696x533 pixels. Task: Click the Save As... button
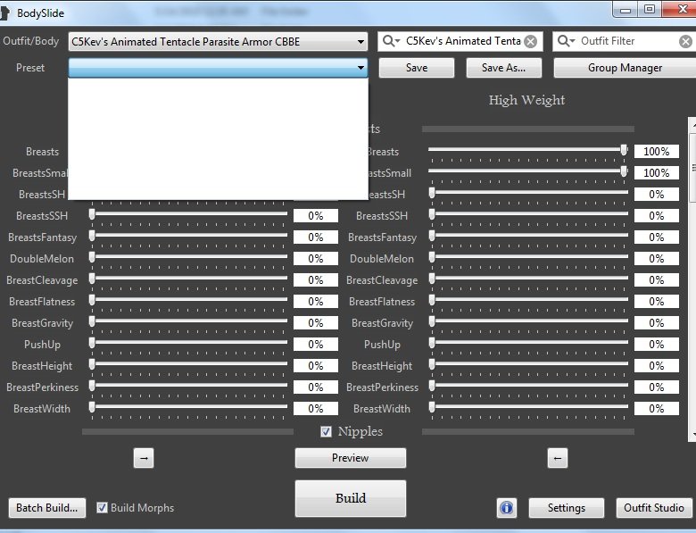tap(504, 68)
